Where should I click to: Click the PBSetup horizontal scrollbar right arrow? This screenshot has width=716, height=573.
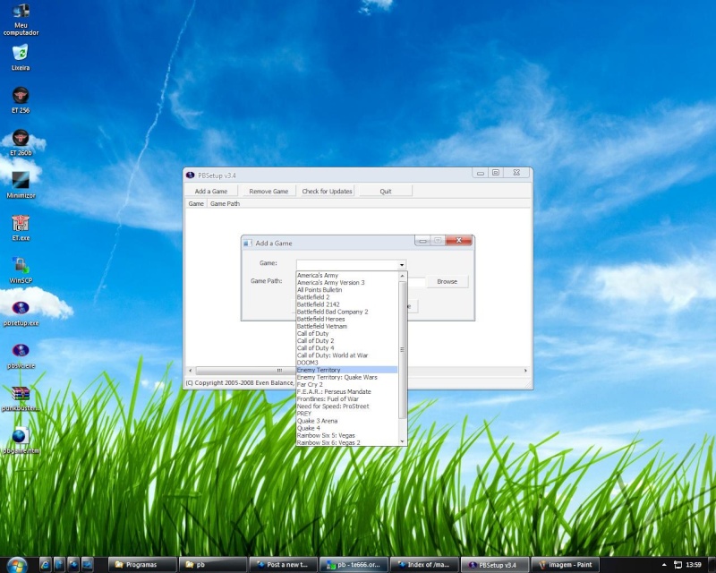(525, 371)
